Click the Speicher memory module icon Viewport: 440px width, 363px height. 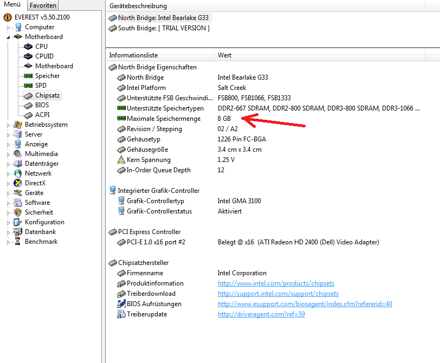tap(28, 76)
